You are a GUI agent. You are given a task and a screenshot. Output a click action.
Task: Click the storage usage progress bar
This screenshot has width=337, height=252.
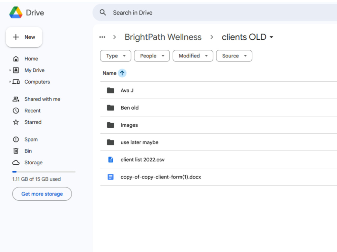(44, 172)
